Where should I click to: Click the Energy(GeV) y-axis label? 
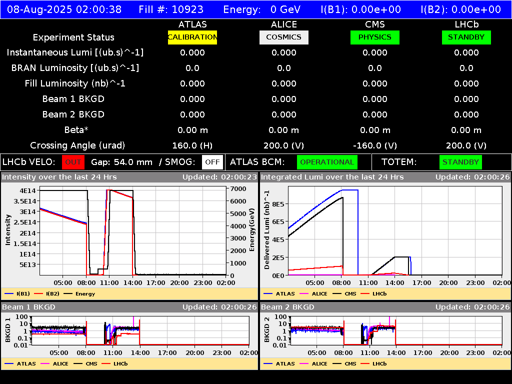pyautogui.click(x=252, y=230)
